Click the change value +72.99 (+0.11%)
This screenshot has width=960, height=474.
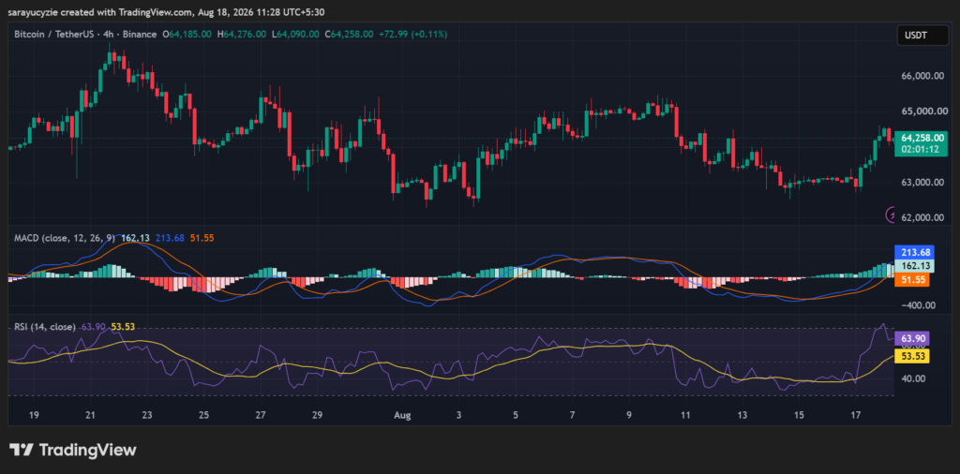413,35
